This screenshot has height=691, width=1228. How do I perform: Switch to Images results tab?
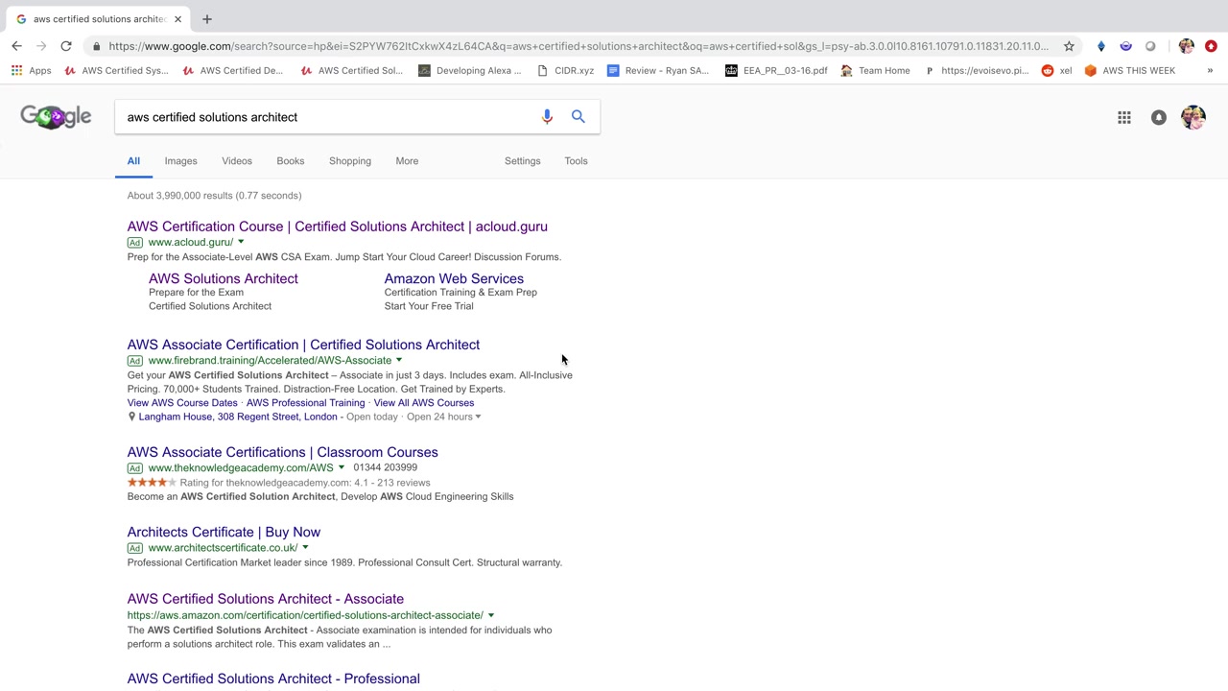pos(180,161)
